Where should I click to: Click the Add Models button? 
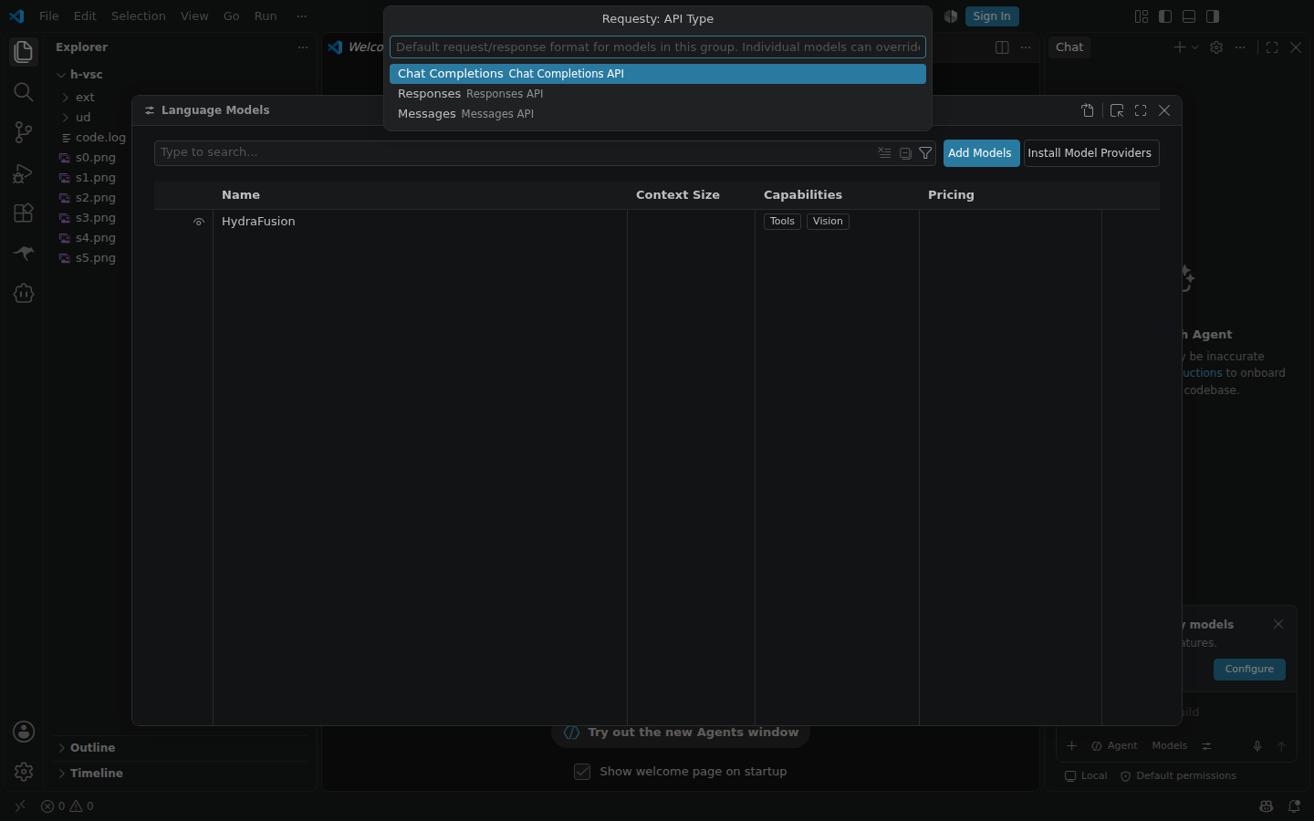click(980, 153)
